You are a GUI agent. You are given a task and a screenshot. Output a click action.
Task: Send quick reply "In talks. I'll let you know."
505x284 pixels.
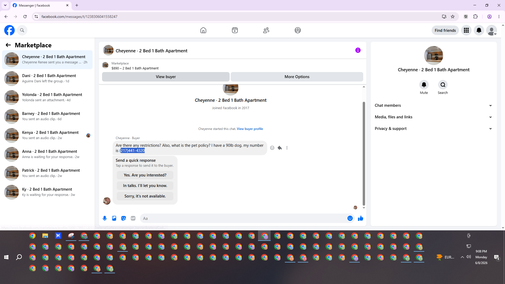click(x=145, y=186)
